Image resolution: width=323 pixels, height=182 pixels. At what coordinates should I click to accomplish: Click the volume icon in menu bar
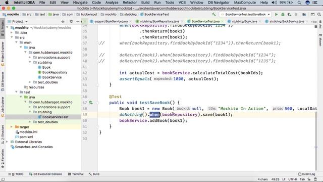pyautogui.click(x=274, y=3)
